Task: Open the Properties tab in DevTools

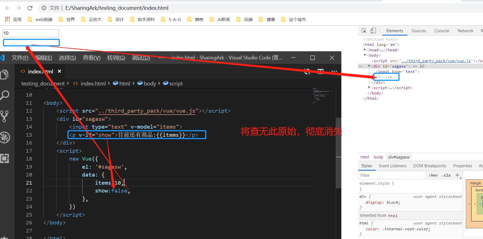Action: point(463,166)
